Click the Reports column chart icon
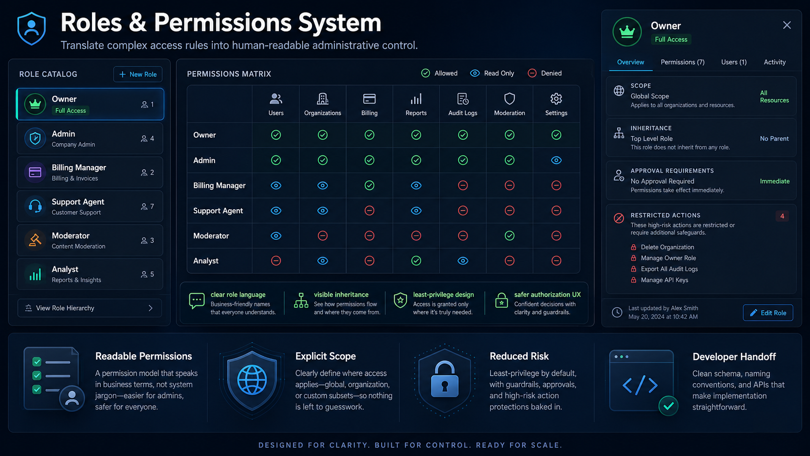Viewport: 810px width, 456px height. 416,99
